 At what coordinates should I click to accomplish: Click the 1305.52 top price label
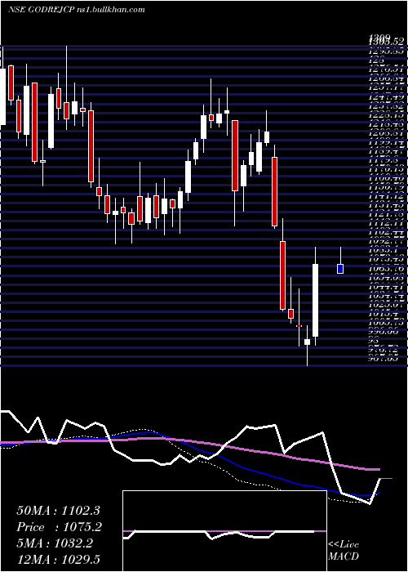pyautogui.click(x=388, y=41)
